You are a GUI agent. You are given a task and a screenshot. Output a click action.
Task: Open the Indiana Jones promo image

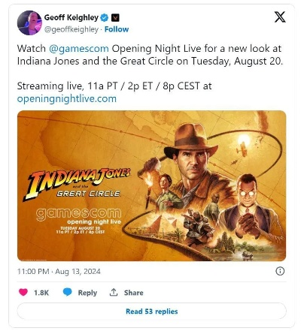pyautogui.click(x=151, y=185)
